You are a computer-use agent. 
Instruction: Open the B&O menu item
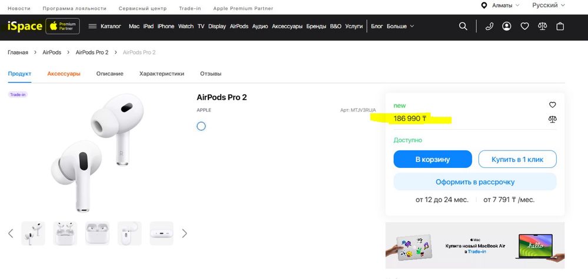[335, 26]
